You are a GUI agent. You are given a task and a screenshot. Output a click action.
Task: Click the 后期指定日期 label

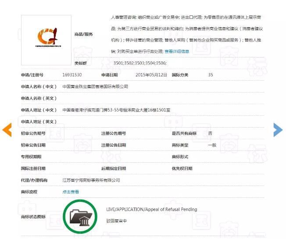(x=114, y=168)
